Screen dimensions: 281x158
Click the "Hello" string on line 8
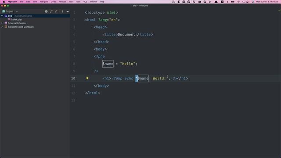(128, 64)
